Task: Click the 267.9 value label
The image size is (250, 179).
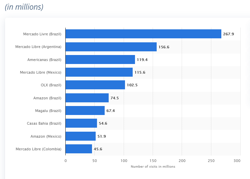Action: coord(228,34)
